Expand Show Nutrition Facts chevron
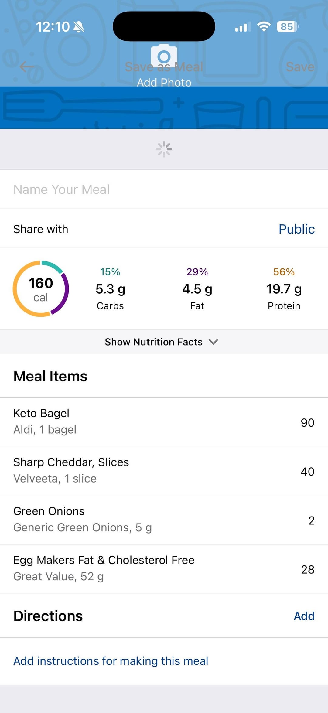This screenshot has width=328, height=713. click(214, 342)
